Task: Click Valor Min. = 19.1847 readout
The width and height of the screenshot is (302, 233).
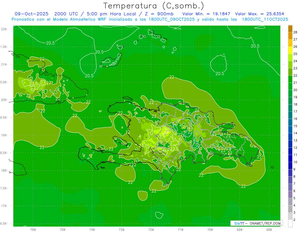Action: coord(206,14)
